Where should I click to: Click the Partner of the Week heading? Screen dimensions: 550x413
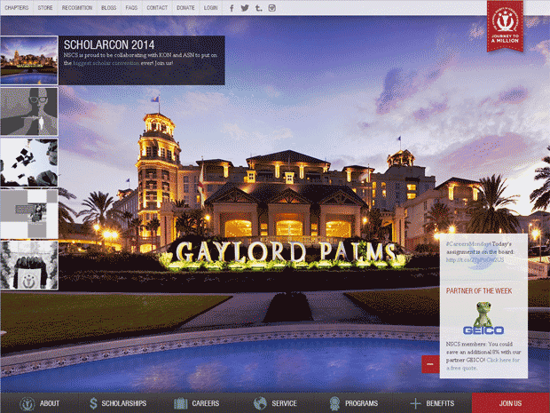pos(479,290)
